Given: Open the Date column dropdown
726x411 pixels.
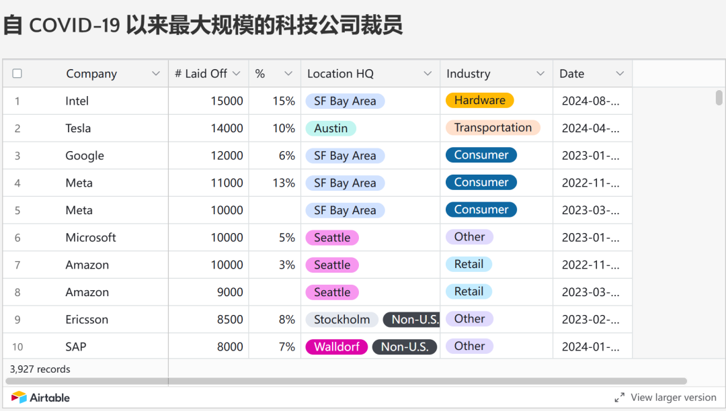Looking at the screenshot, I should click(x=620, y=73).
